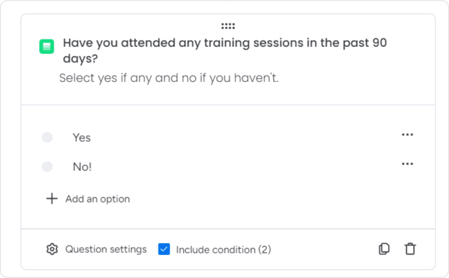Duplicate the question using copy icon

tap(384, 249)
